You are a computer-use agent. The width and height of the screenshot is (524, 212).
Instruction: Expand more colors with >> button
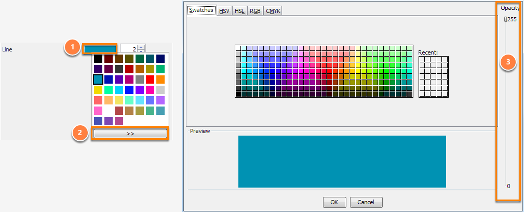130,134
